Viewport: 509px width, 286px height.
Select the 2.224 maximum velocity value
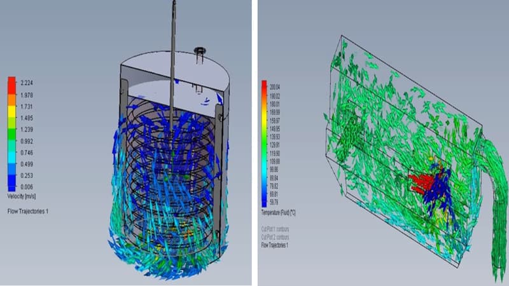coord(27,83)
